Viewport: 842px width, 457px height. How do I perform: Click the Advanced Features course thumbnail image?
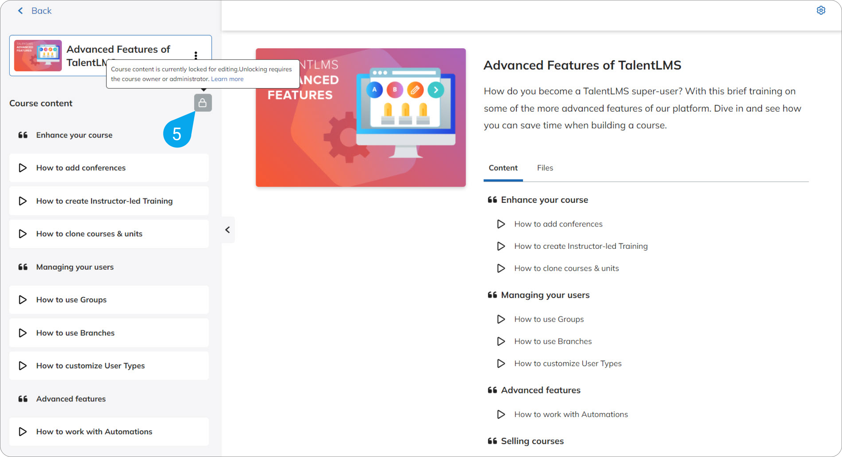(37, 55)
